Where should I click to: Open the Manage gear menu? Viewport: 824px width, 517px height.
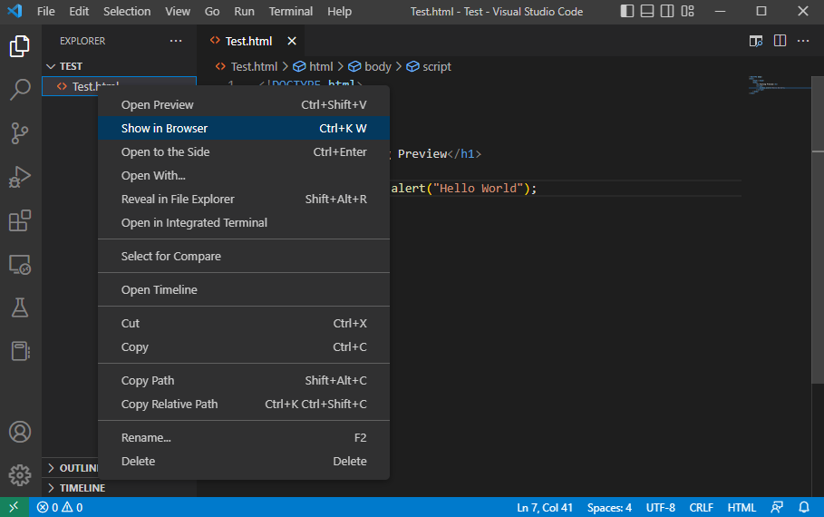point(19,475)
